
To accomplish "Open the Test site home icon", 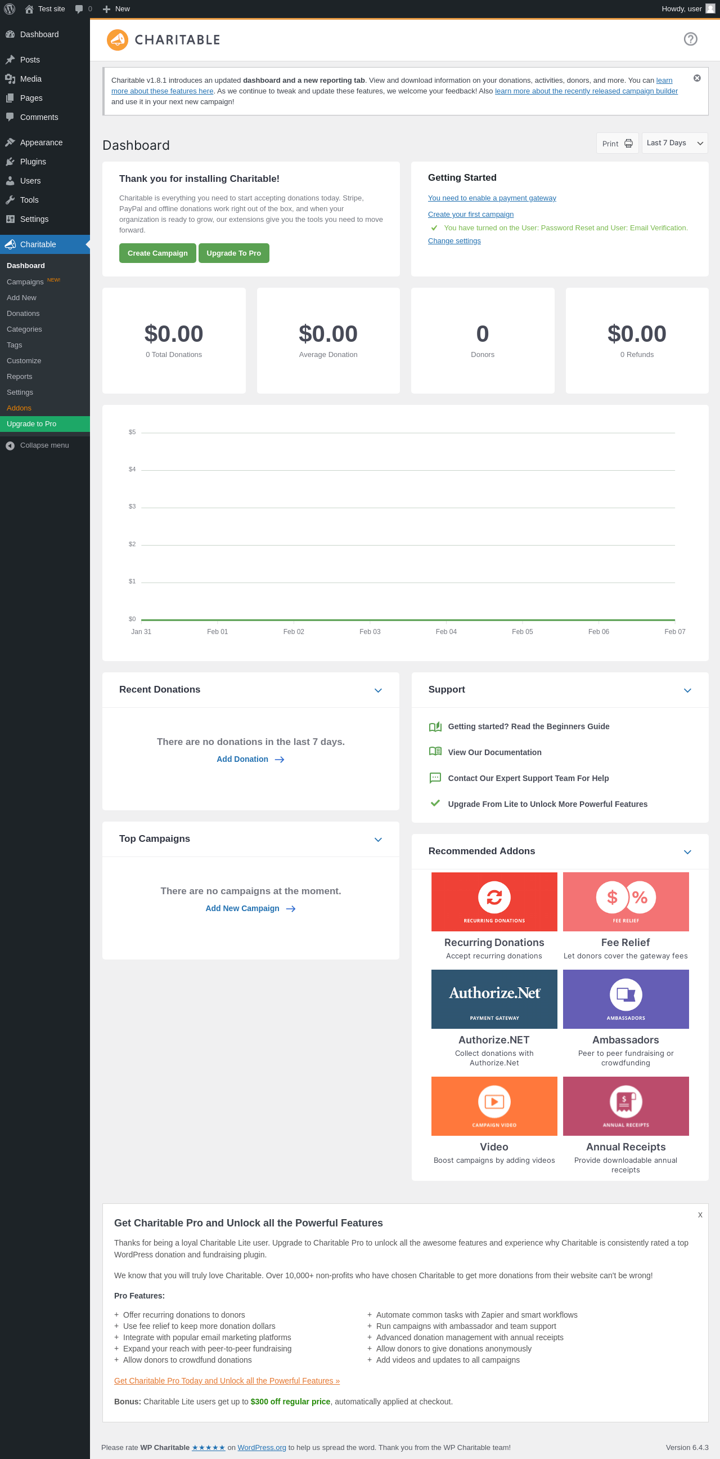I will pyautogui.click(x=29, y=9).
